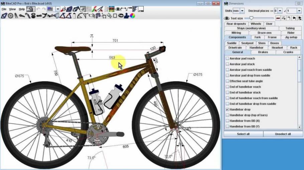Open the wheel icon in second toolbar row

coord(10,16)
